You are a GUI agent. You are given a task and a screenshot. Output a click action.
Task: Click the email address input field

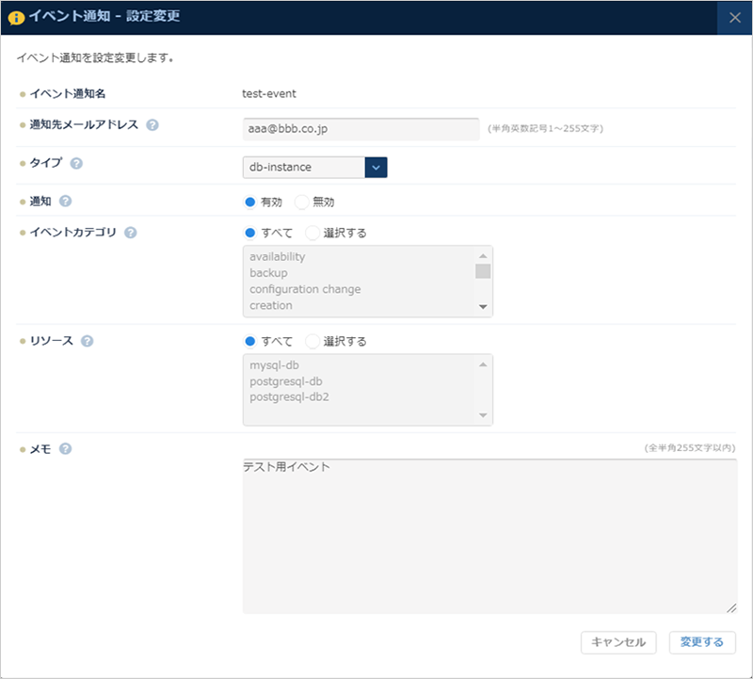(x=360, y=128)
